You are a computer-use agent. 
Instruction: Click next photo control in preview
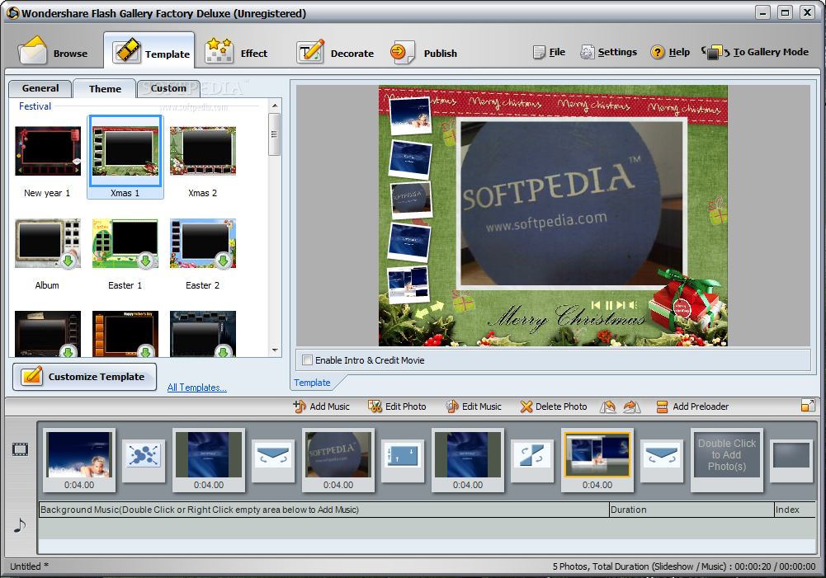[621, 305]
